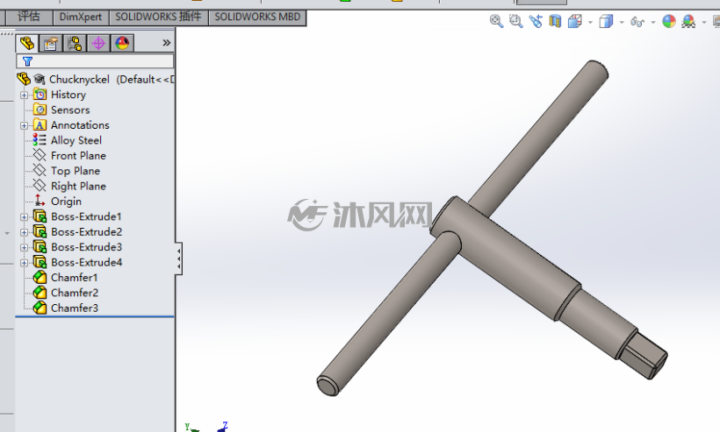Select Top Plane in the tree

click(76, 171)
